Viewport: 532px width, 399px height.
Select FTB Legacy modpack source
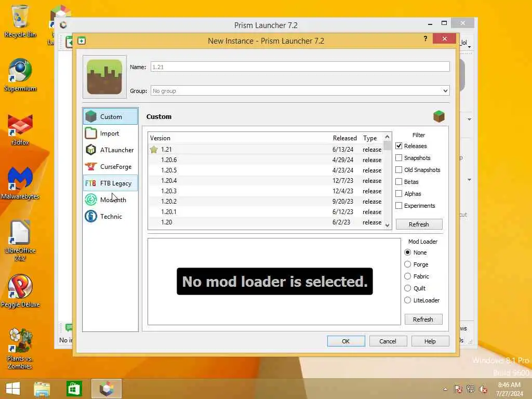pos(110,183)
